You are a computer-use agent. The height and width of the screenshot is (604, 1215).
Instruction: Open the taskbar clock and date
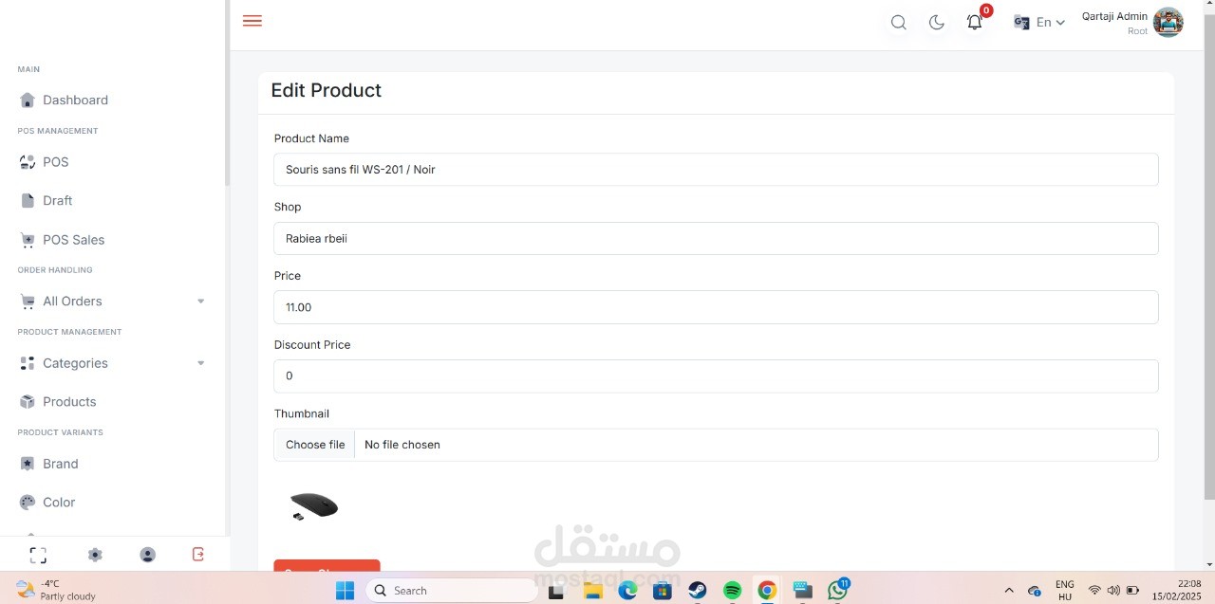pyautogui.click(x=1176, y=590)
